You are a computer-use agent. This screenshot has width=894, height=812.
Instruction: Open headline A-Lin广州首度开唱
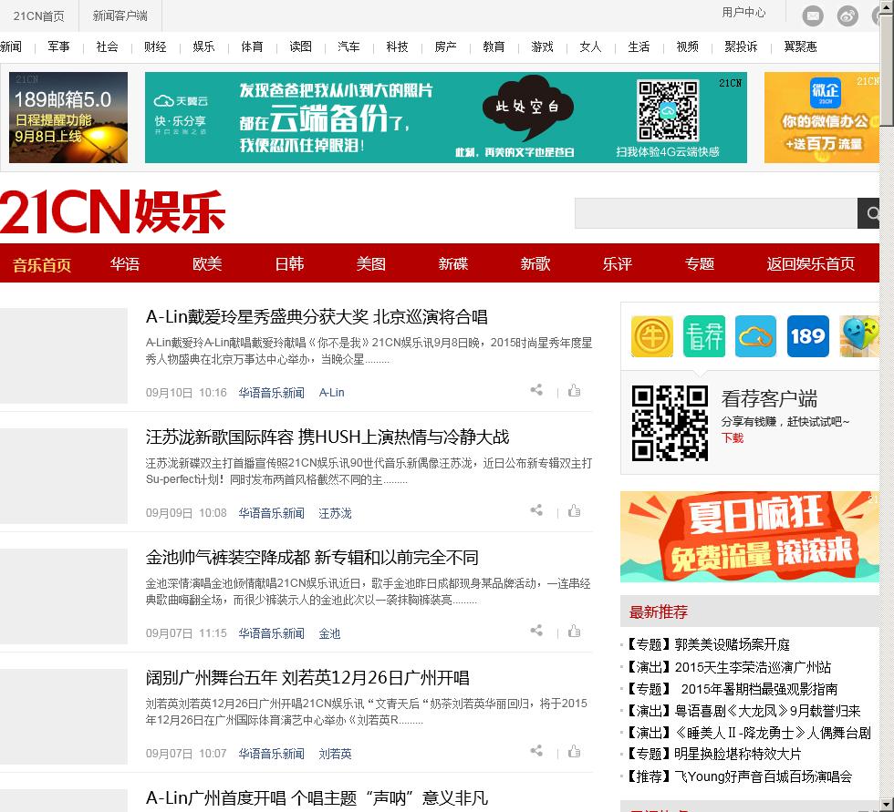click(317, 797)
